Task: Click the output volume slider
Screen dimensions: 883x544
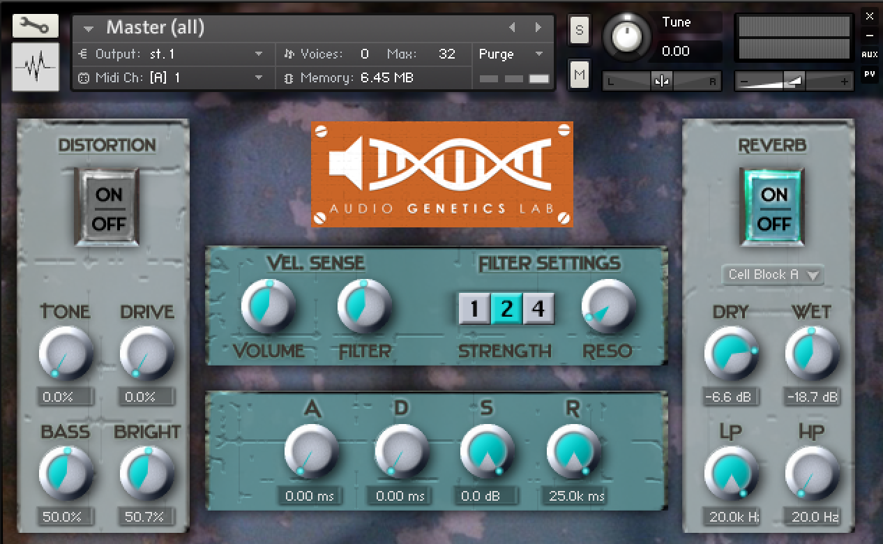Action: pos(794,81)
